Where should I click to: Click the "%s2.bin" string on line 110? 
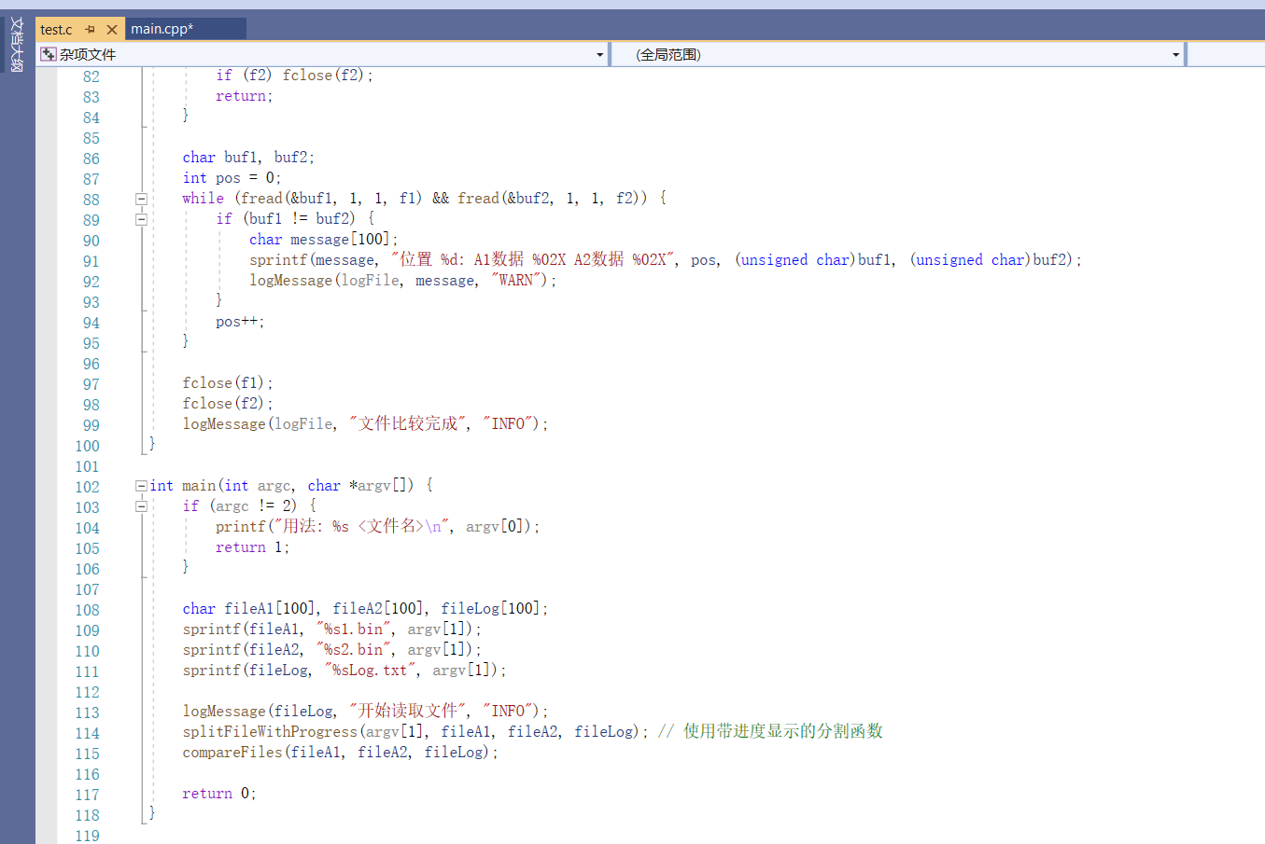[354, 650]
